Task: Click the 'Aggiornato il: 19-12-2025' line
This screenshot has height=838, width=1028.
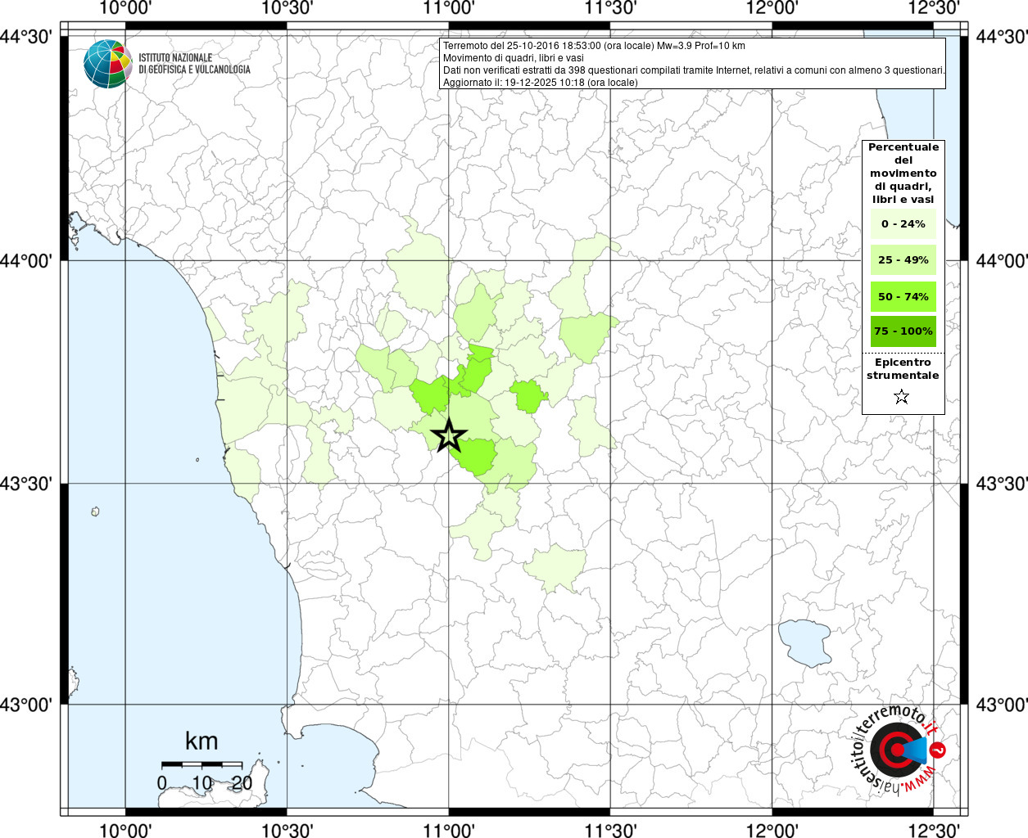Action: point(540,83)
